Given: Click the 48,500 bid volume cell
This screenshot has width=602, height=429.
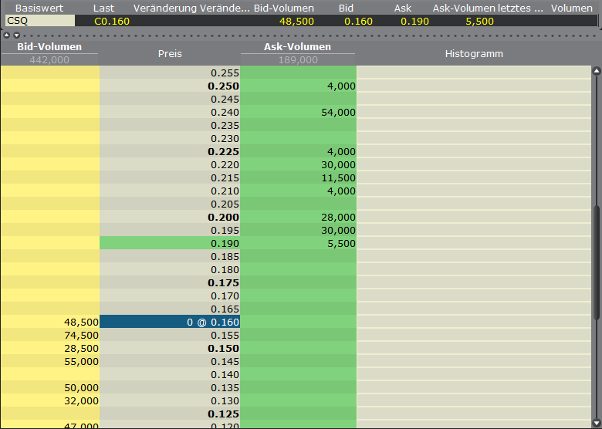Looking at the screenshot, I should [50, 322].
